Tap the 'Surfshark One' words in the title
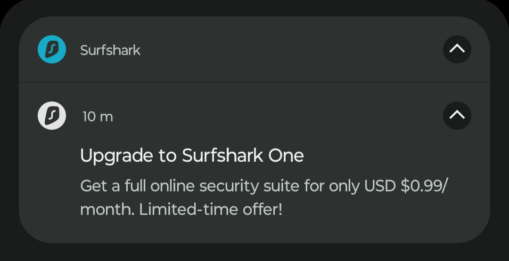509x261 pixels. click(243, 155)
